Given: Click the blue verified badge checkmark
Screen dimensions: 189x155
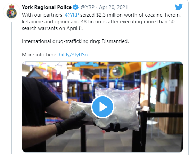Looking at the screenshot, I should pyautogui.click(x=75, y=7).
